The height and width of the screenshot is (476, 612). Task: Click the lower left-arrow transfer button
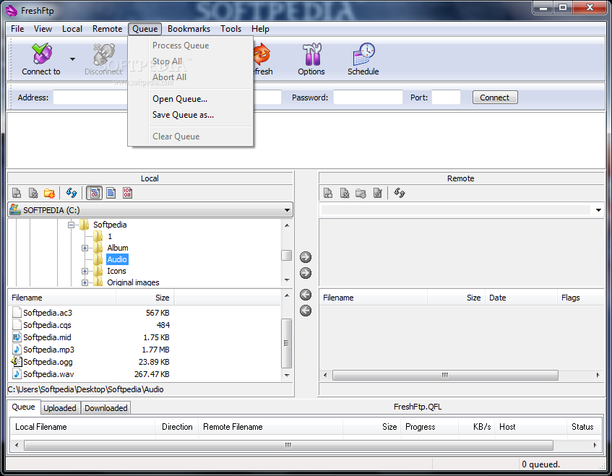pyautogui.click(x=306, y=311)
